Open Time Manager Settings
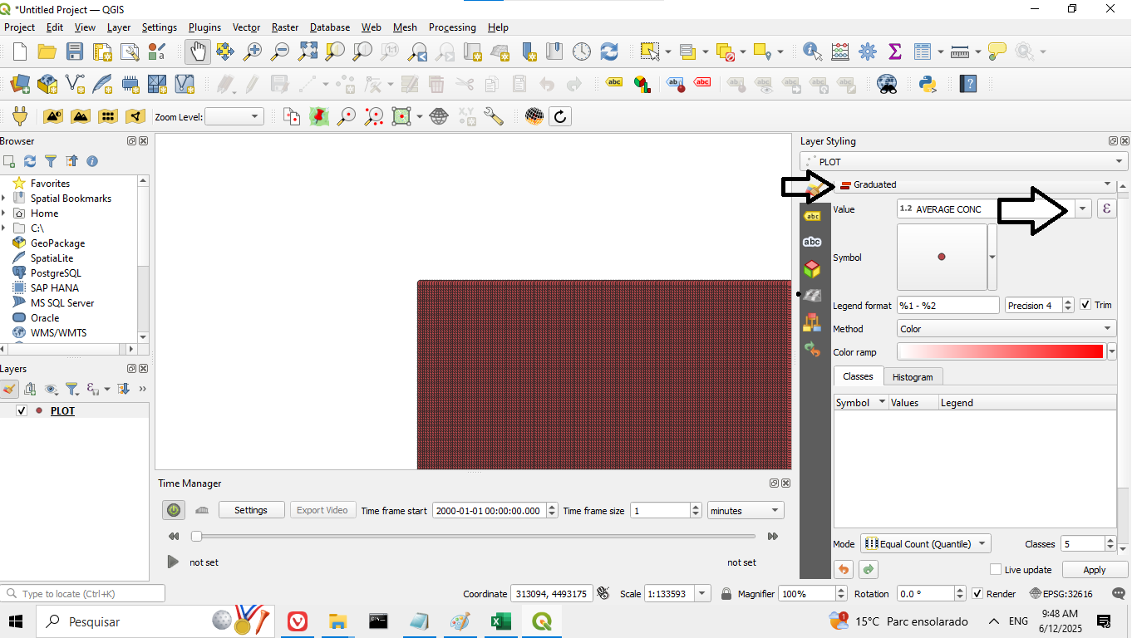Image resolution: width=1132 pixels, height=638 pixels. click(x=251, y=510)
